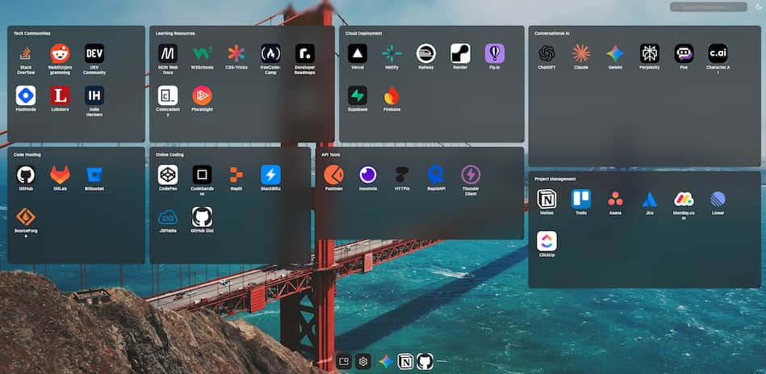Open the Stack Overflow bookmark

pyautogui.click(x=26, y=54)
